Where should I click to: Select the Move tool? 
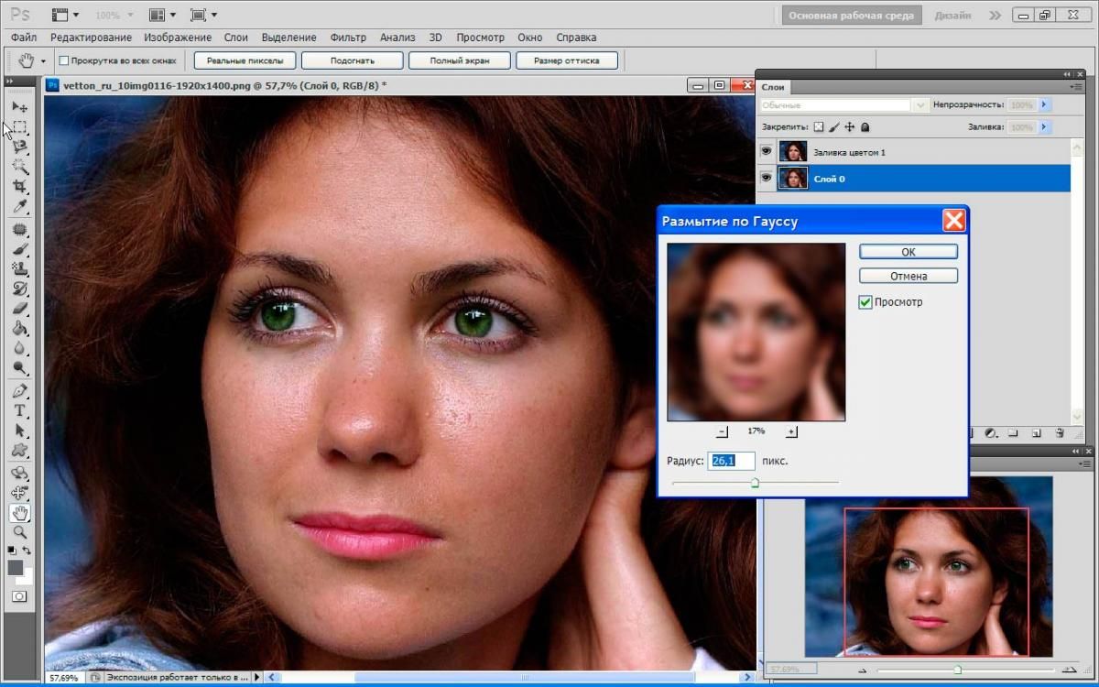[x=19, y=107]
